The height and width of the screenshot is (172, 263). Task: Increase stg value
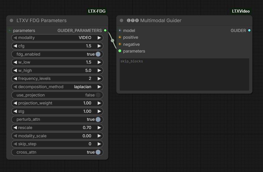pyautogui.click(x=99, y=111)
